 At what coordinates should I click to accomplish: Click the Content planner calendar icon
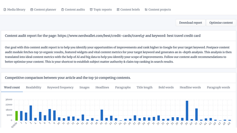pos(32,10)
